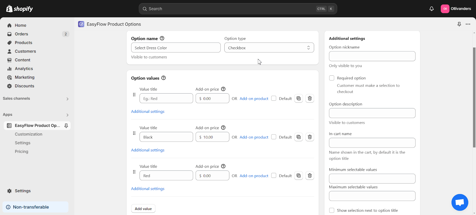Click the Option description field
476x215 pixels.
[372, 113]
